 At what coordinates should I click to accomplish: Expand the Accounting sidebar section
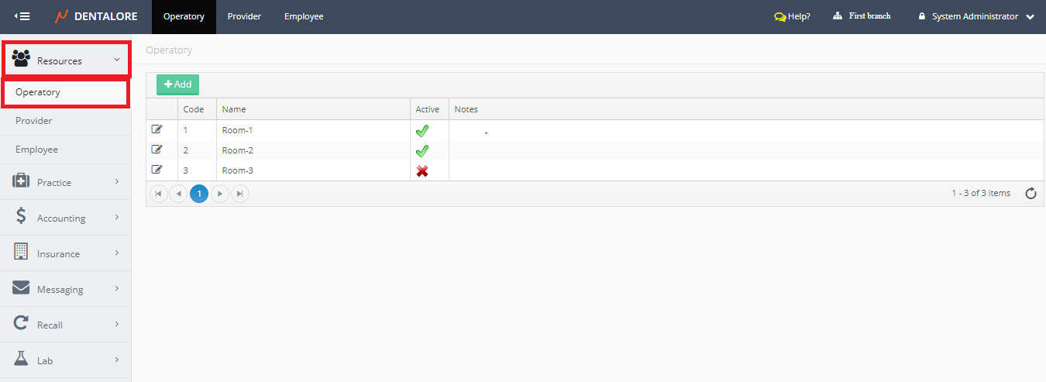(x=65, y=218)
